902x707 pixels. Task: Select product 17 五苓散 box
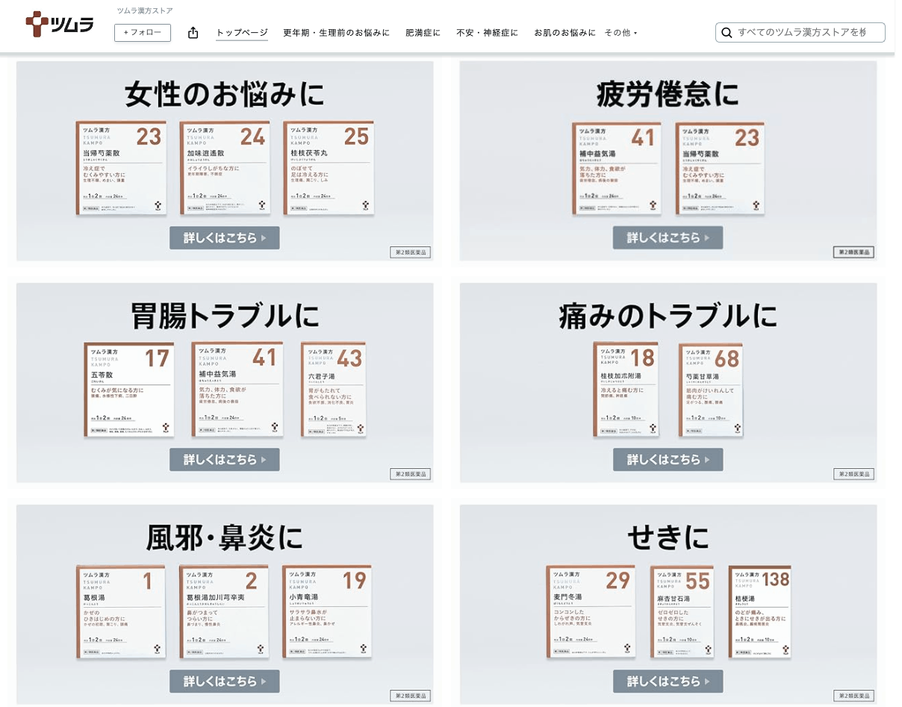click(129, 390)
